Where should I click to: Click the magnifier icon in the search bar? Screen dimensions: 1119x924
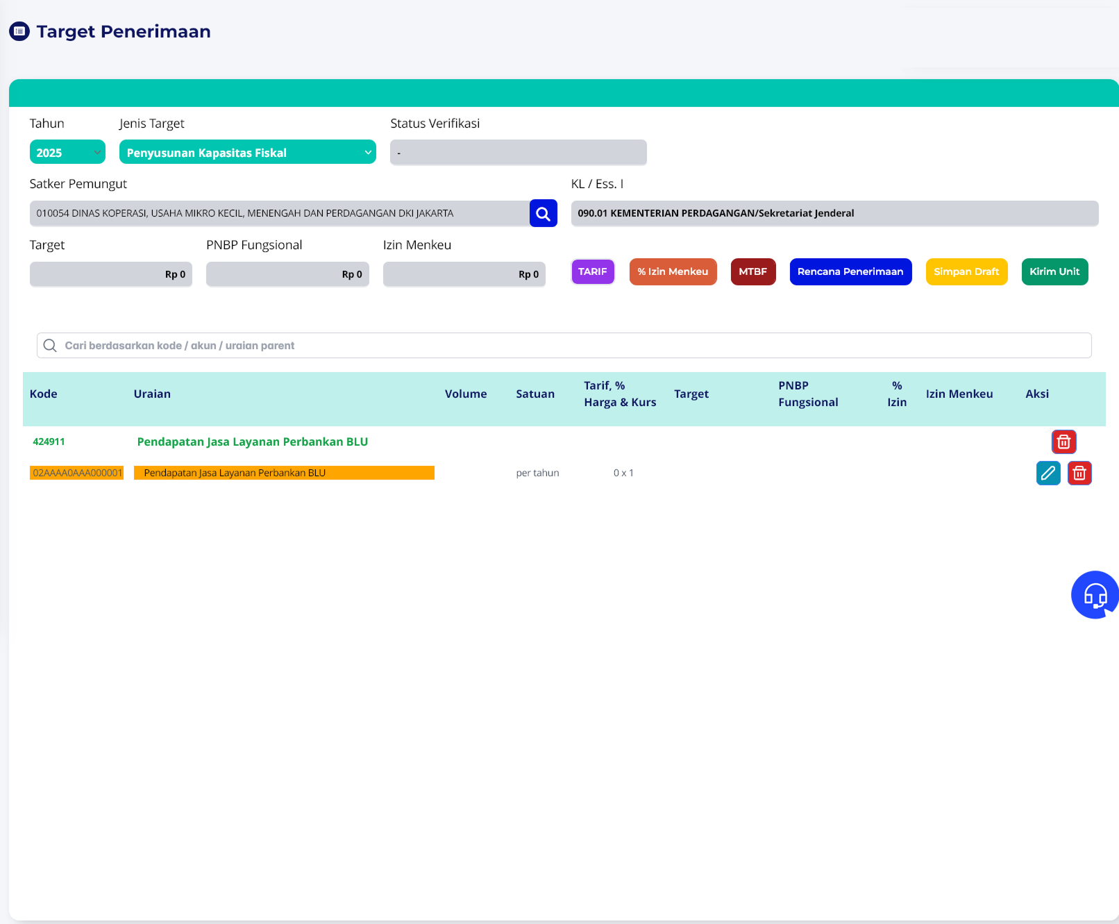[x=50, y=346]
